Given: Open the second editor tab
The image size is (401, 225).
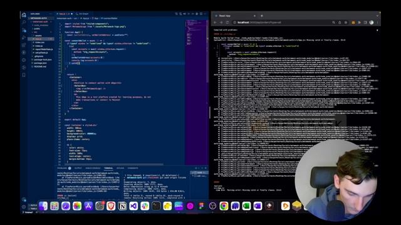Looking at the screenshot, I should (82, 14).
